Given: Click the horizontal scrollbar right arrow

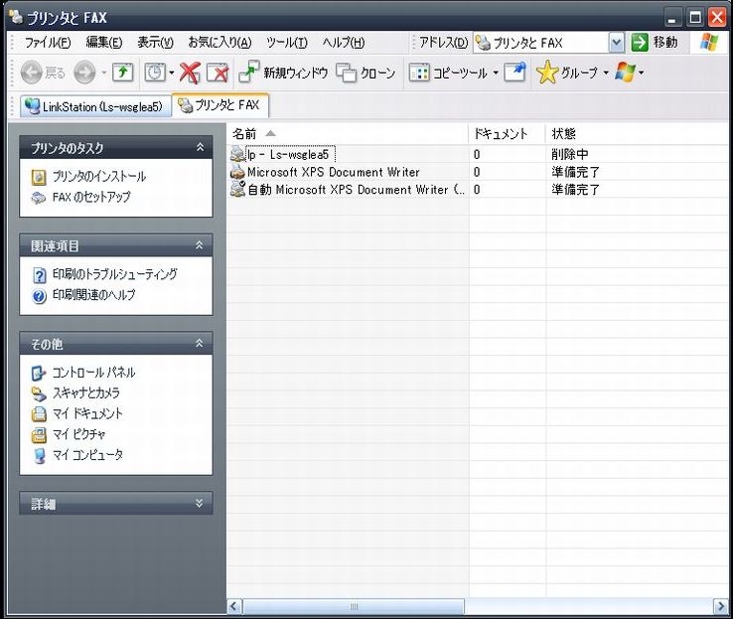Looking at the screenshot, I should [720, 606].
